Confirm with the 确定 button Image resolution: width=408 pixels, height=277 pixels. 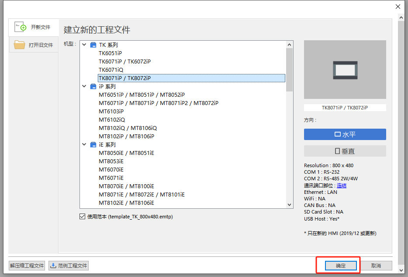pos(341,266)
